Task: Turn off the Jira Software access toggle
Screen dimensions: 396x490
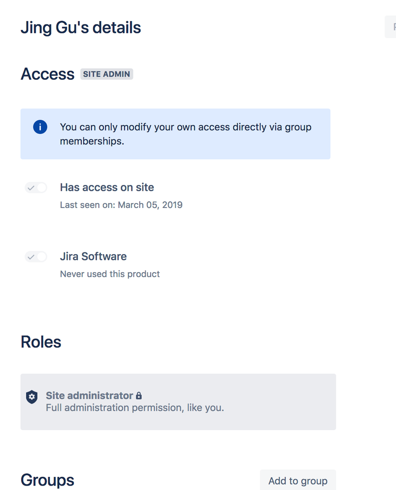Action: coord(35,257)
